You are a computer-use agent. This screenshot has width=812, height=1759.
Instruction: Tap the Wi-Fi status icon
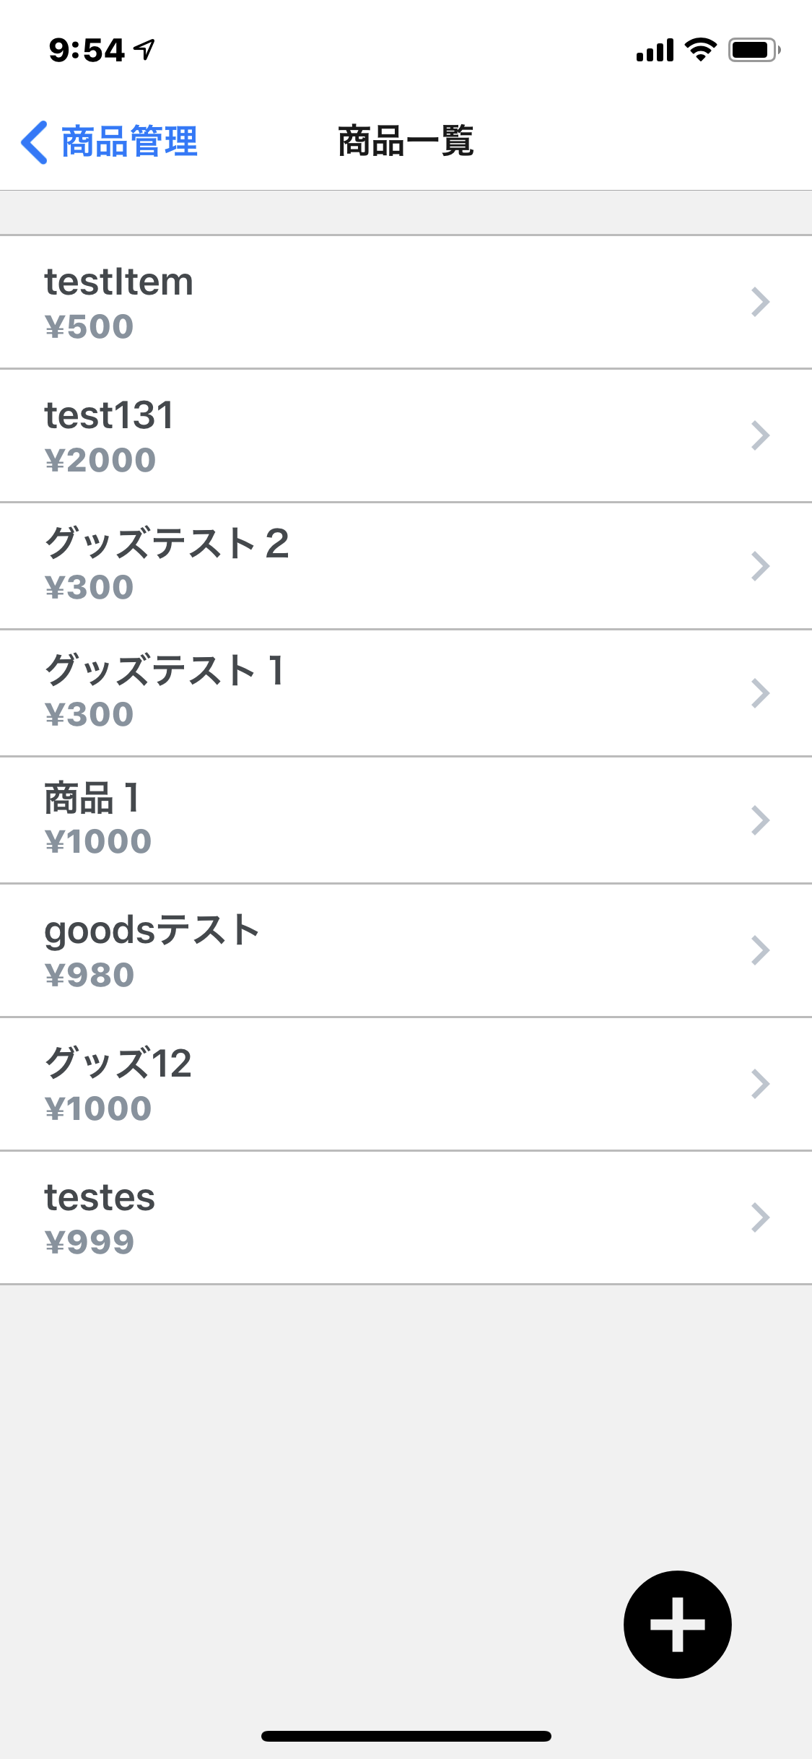[700, 50]
